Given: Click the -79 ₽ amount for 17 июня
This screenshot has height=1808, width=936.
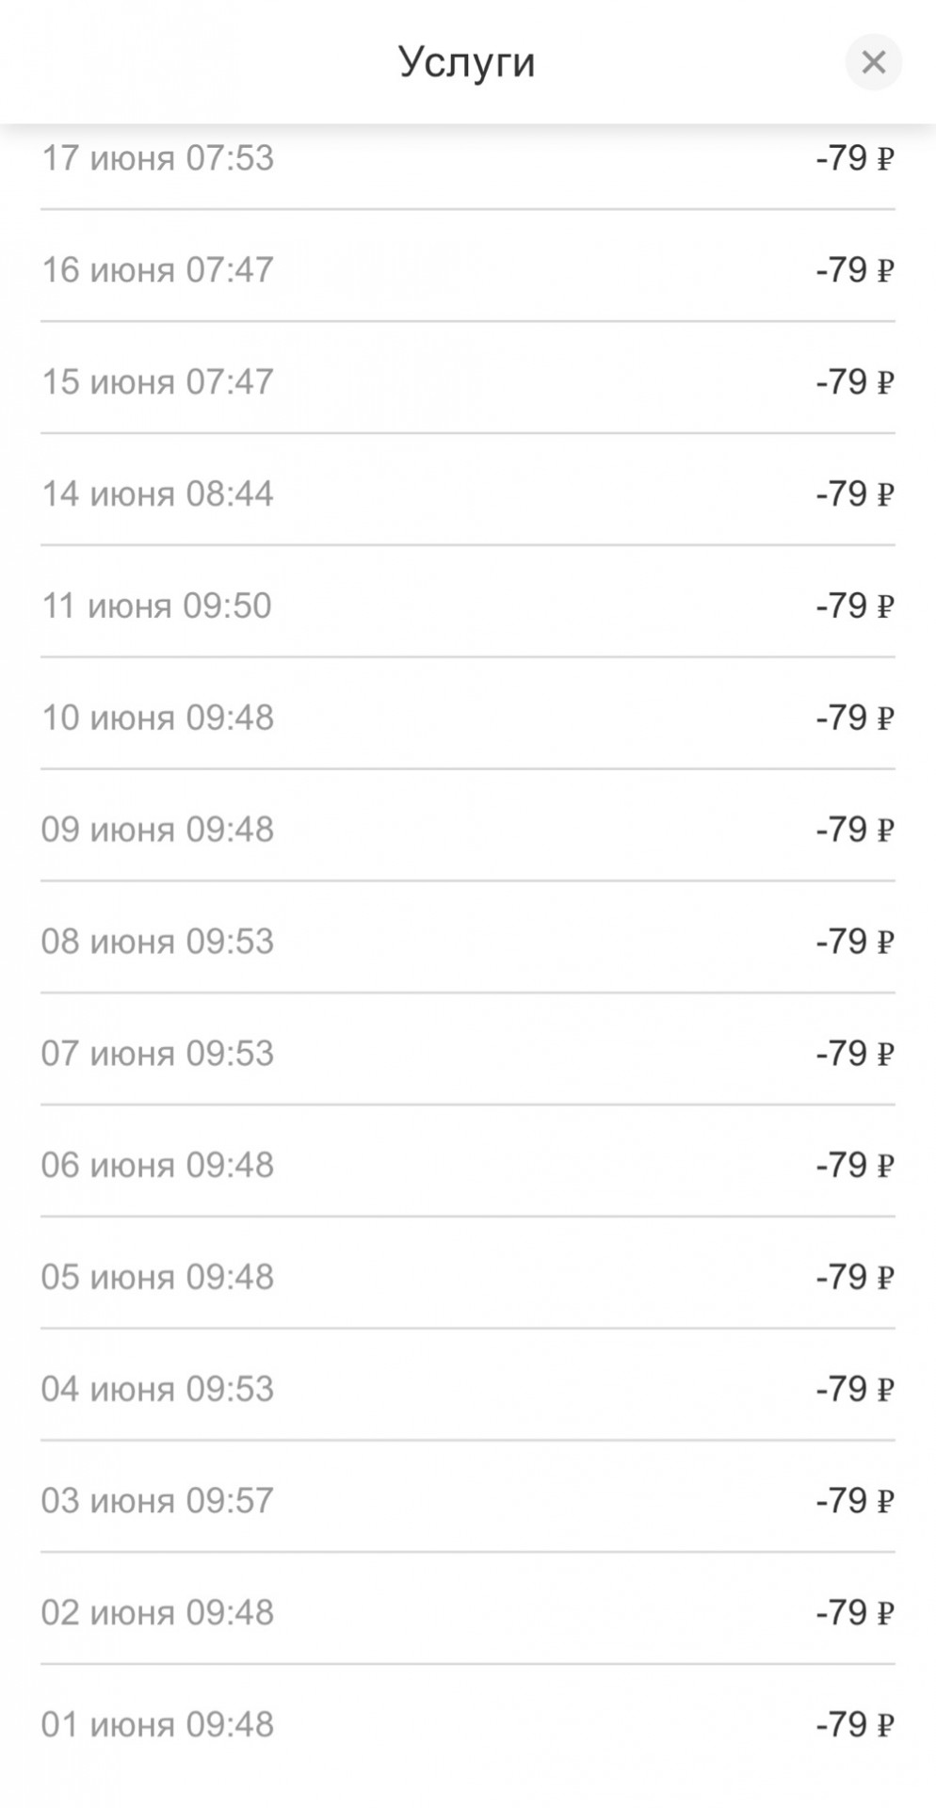Looking at the screenshot, I should point(854,158).
